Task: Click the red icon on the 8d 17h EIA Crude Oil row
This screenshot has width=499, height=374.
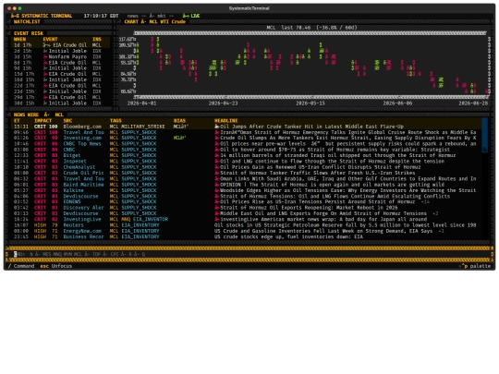Action: (45, 63)
